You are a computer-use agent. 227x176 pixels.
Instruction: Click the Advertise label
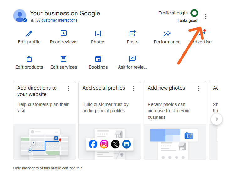click(x=202, y=42)
